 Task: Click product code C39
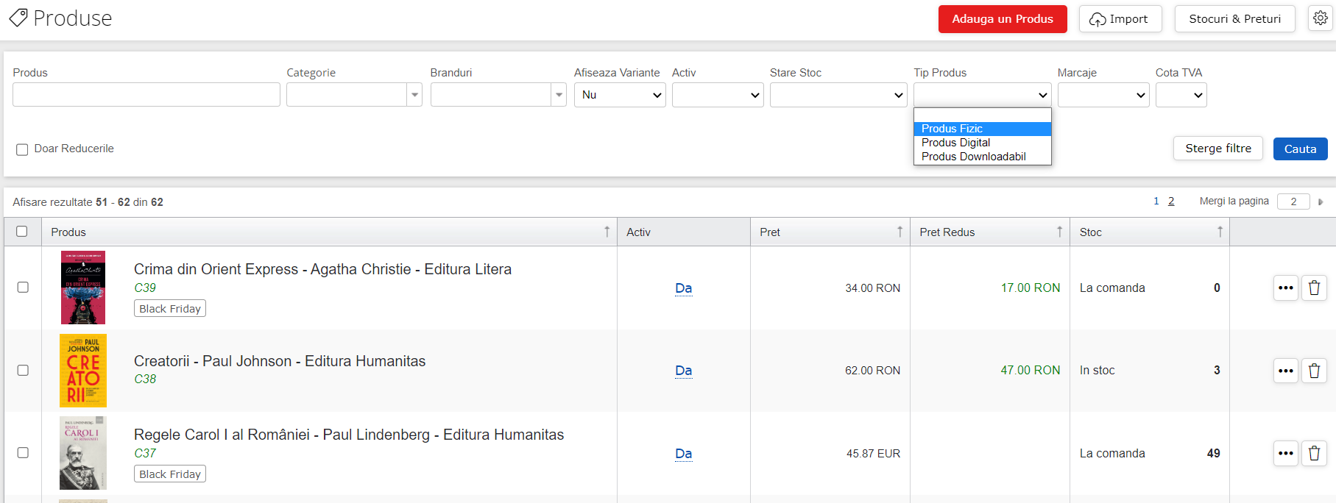[145, 288]
